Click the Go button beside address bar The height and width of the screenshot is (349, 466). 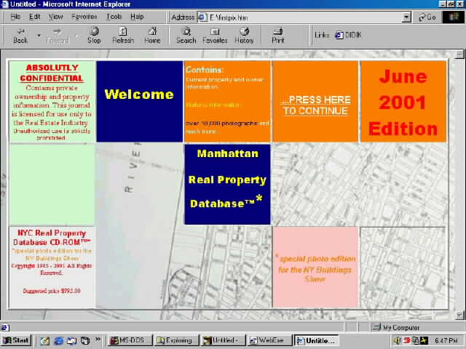(x=427, y=17)
